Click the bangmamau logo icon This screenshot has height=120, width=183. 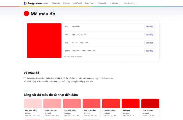[x=25, y=3]
